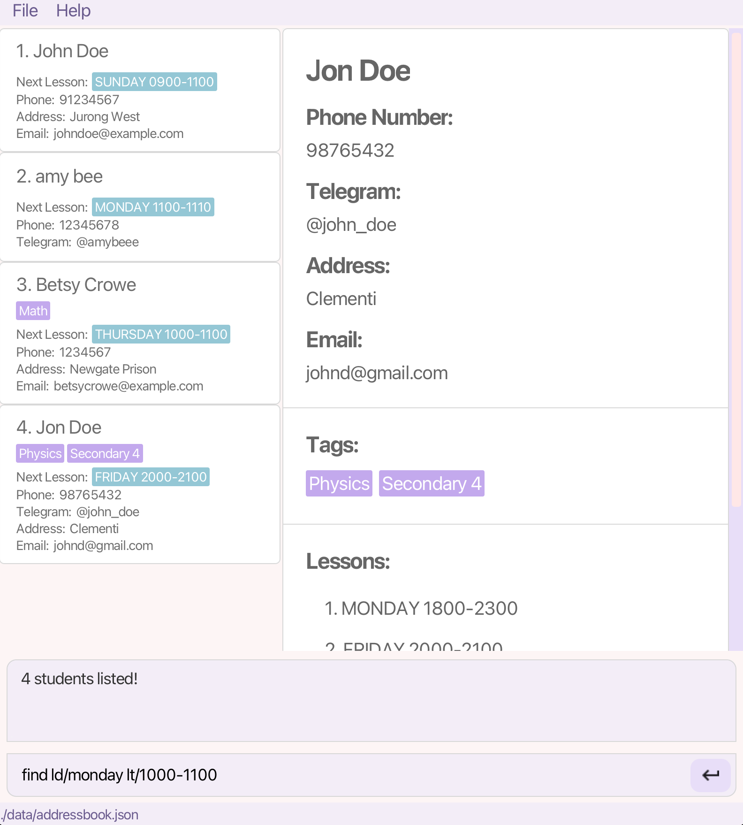Click the Clementi address in details

[341, 299]
